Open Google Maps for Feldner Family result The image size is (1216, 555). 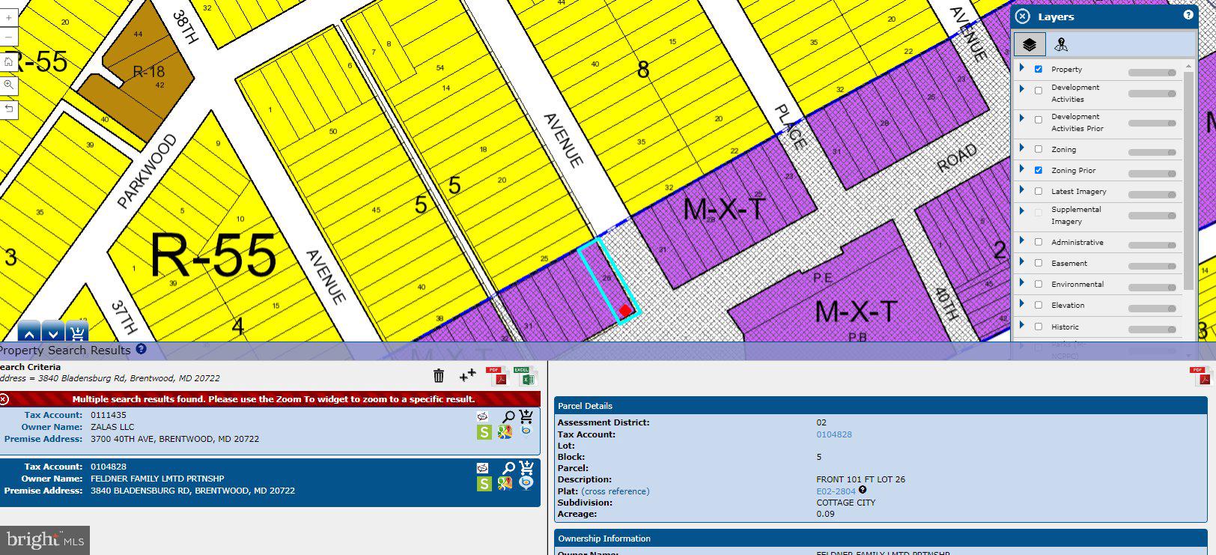(505, 484)
